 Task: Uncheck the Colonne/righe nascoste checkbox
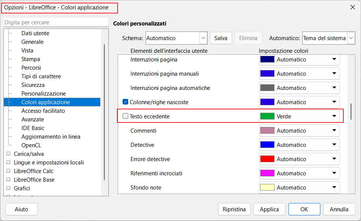coord(126,102)
